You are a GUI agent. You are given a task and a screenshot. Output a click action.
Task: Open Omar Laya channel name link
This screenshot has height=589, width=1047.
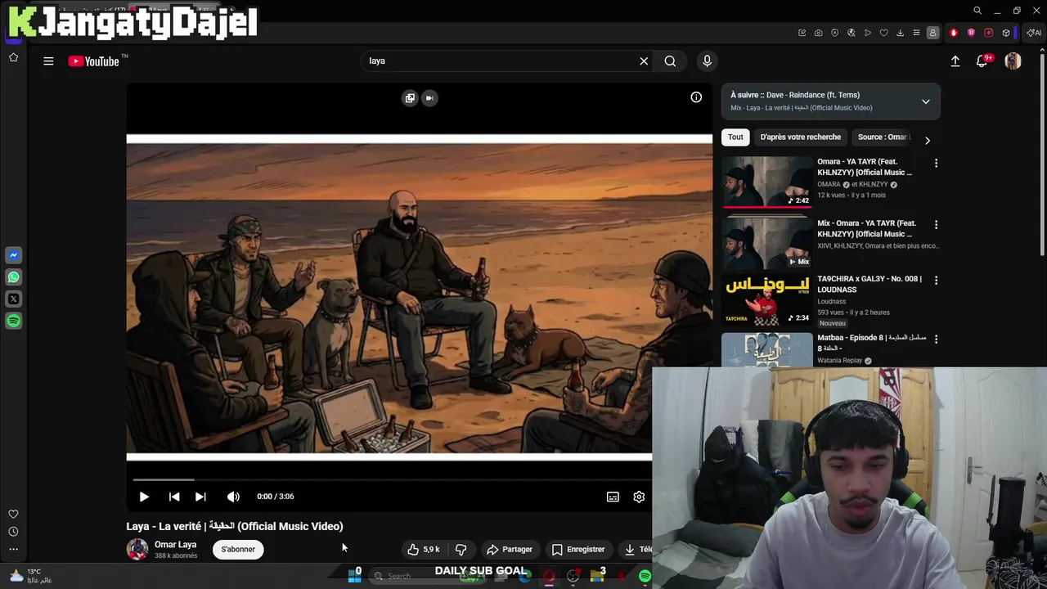click(x=175, y=545)
